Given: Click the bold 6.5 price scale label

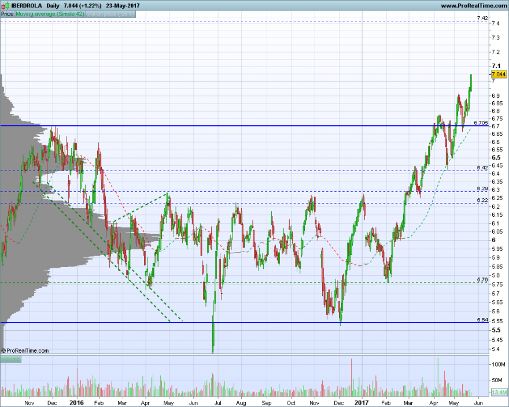Looking at the screenshot, I should (496, 158).
